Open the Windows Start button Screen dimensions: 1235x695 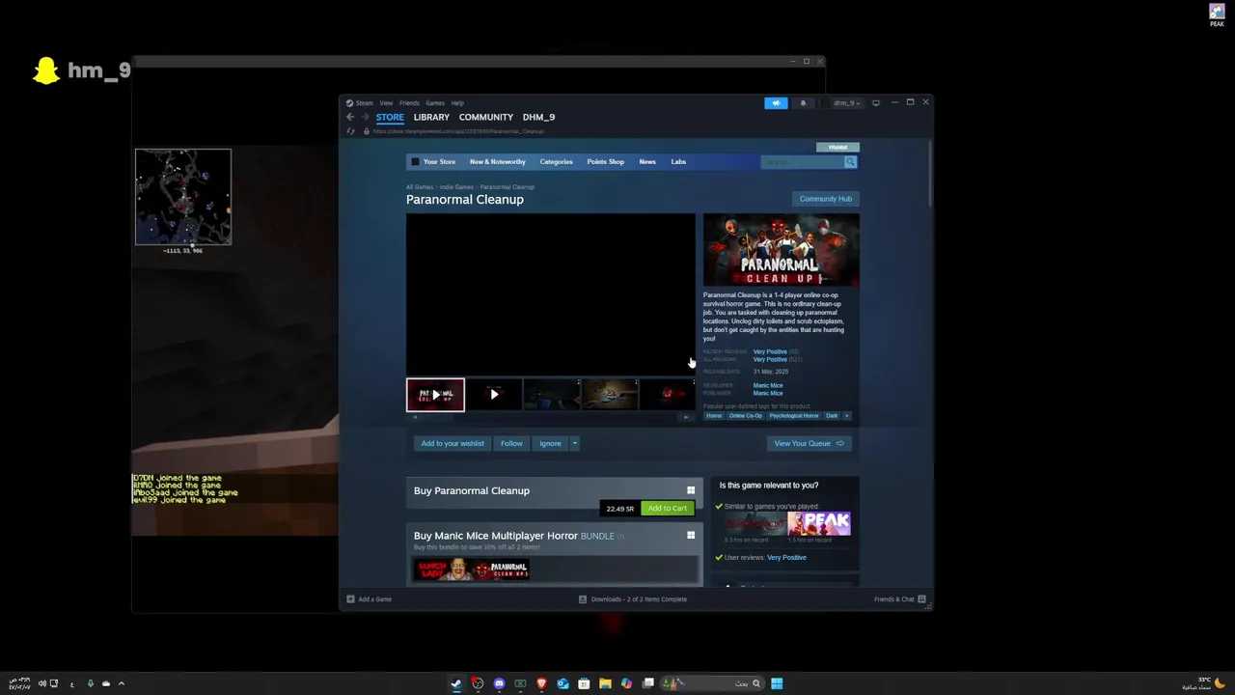(x=777, y=683)
